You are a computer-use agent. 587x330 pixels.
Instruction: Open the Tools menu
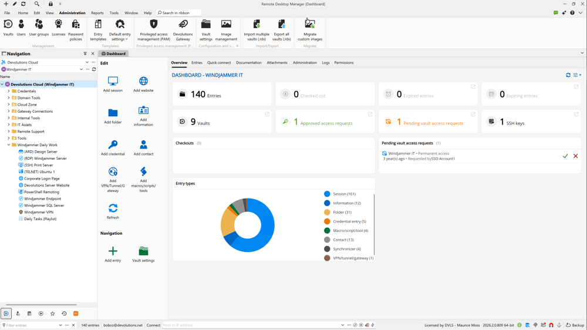click(114, 13)
